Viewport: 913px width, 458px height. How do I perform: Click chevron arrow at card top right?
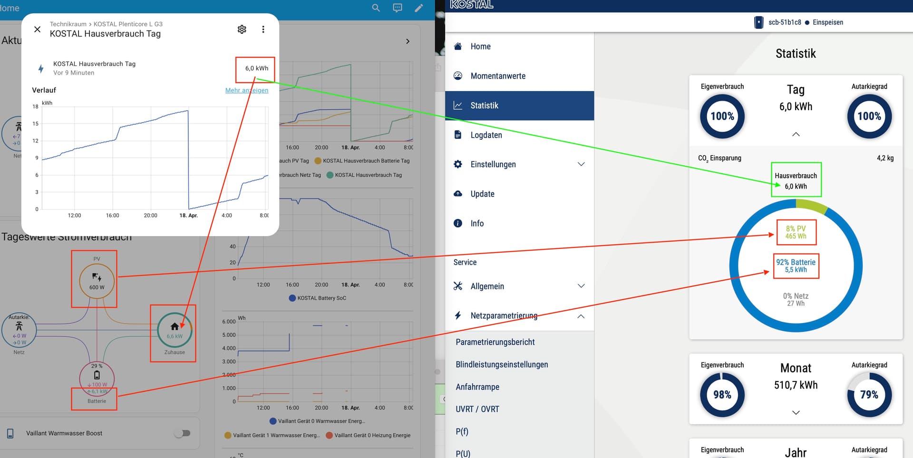tap(408, 41)
